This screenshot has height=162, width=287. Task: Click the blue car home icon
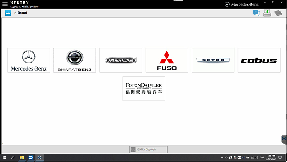click(x=8, y=13)
